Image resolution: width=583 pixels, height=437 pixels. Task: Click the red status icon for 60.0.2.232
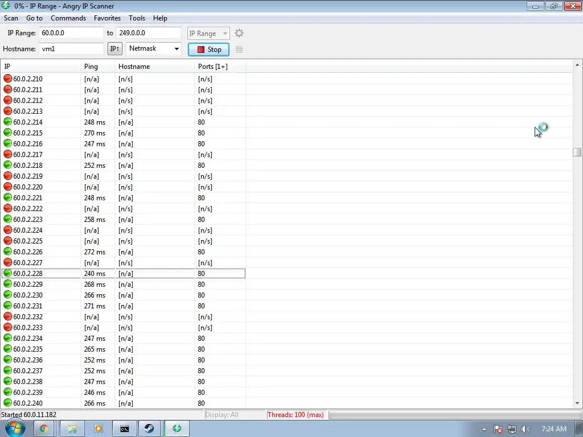[x=7, y=316]
